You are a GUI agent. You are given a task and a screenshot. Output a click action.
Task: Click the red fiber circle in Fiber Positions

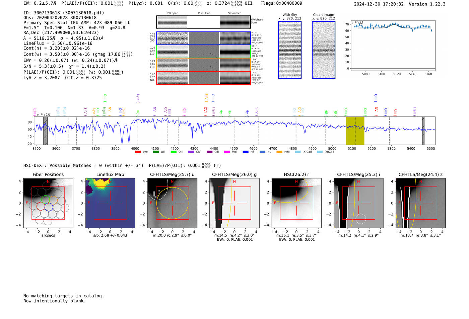[x=41, y=206]
